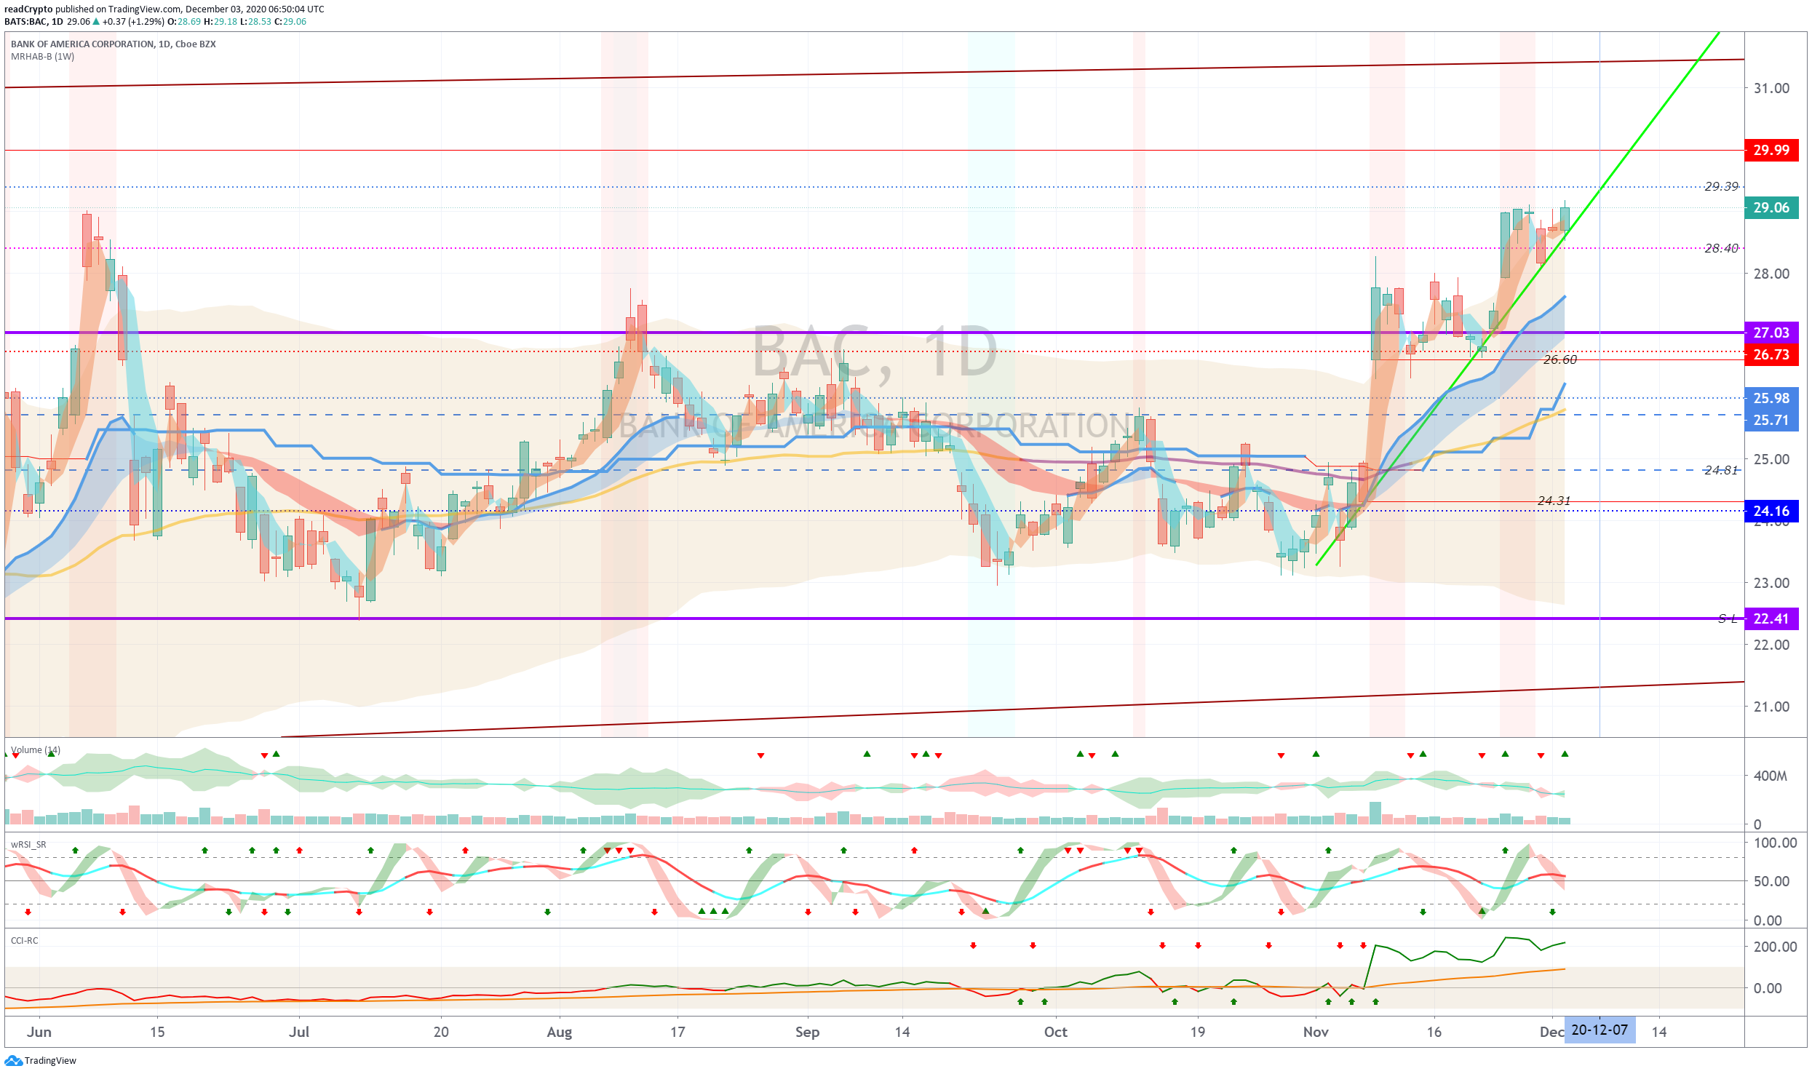Click the red 26.73 price label
Image resolution: width=1812 pixels, height=1074 pixels.
tap(1771, 354)
